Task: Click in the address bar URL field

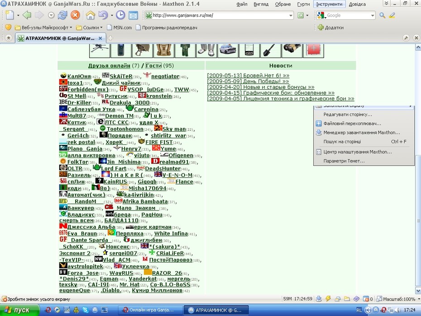Action: [x=219, y=15]
